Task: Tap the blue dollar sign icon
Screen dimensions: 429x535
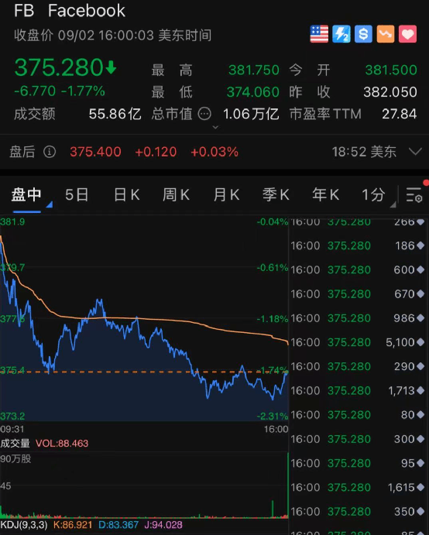Action: pyautogui.click(x=363, y=34)
